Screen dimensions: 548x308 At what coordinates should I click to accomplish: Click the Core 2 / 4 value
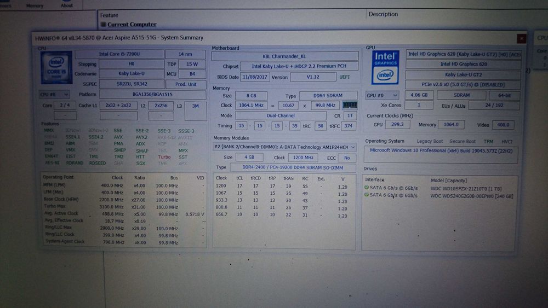[65, 106]
